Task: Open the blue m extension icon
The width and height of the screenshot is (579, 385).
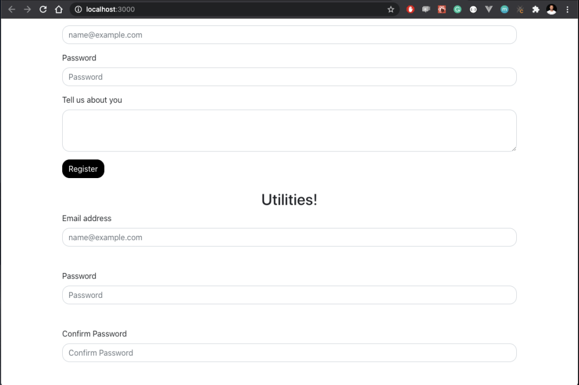Action: (x=504, y=9)
